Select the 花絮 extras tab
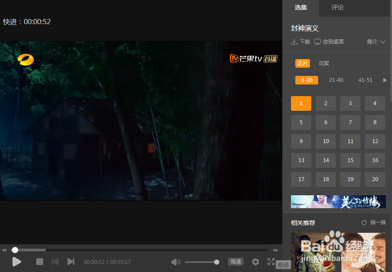Image resolution: width=392 pixels, height=272 pixels. click(x=323, y=63)
